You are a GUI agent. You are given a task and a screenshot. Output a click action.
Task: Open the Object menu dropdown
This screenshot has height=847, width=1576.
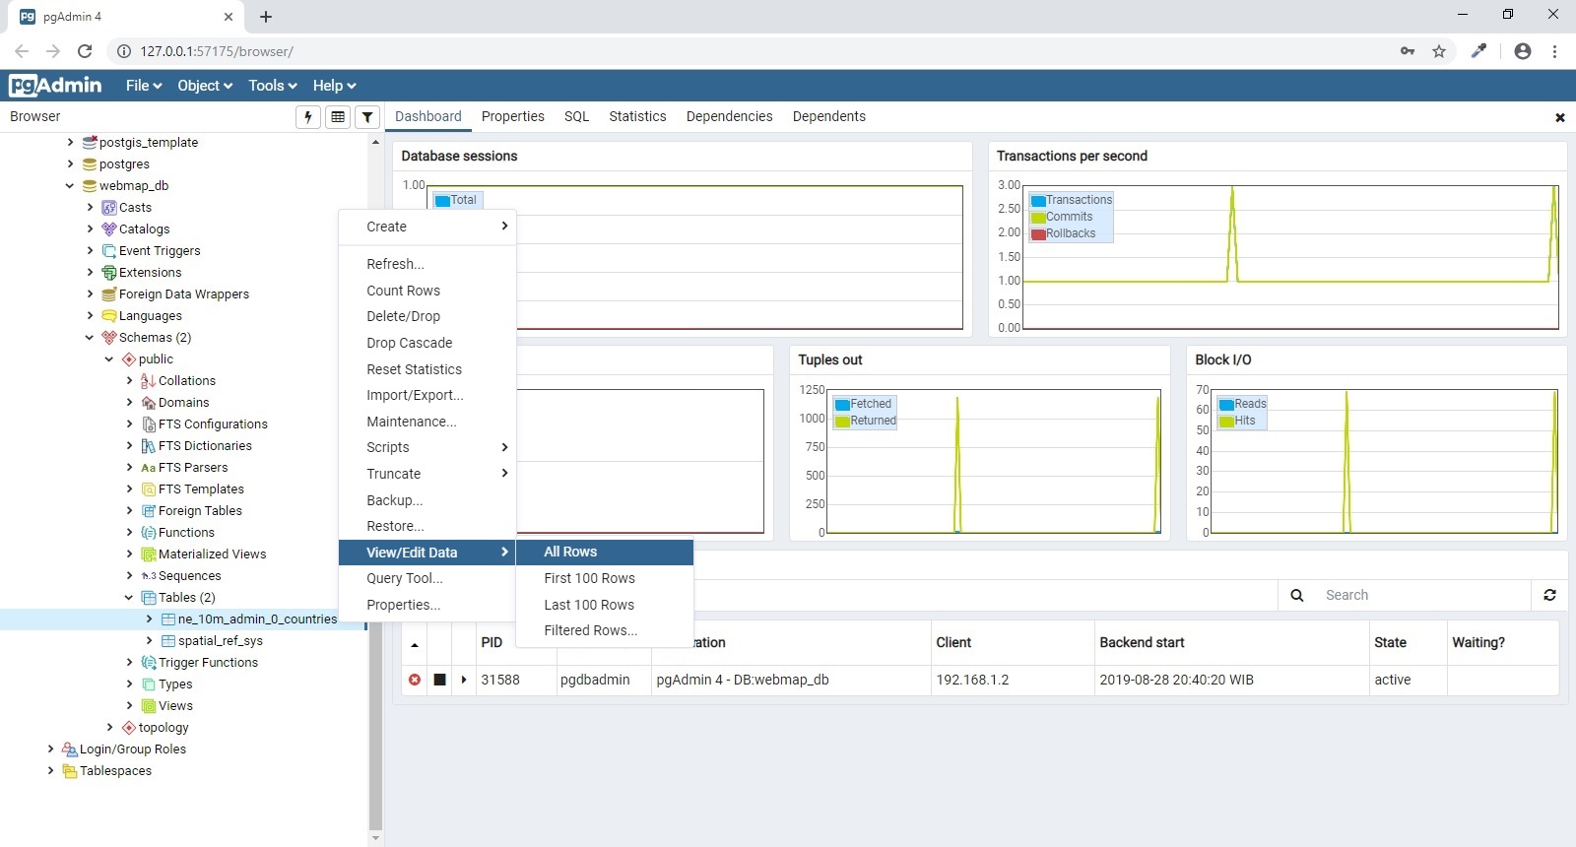[x=205, y=86]
